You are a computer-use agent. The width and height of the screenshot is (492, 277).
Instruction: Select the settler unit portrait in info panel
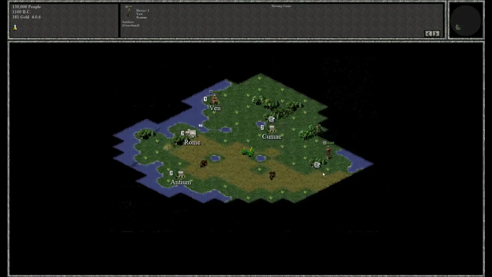(129, 12)
